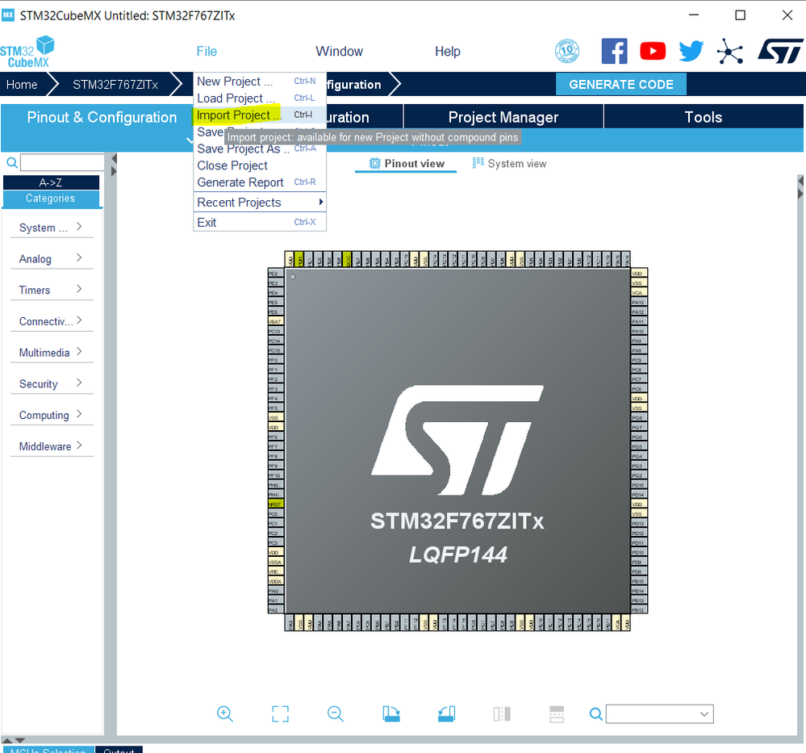Rotate the chip view clockwise

(x=391, y=714)
